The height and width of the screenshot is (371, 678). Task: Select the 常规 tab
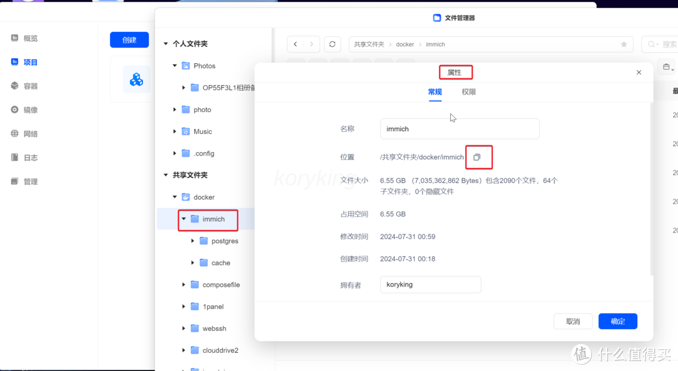click(x=435, y=92)
